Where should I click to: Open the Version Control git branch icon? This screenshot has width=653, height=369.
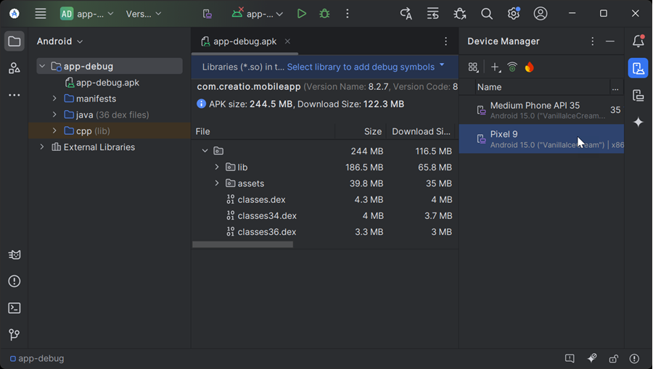click(x=15, y=335)
